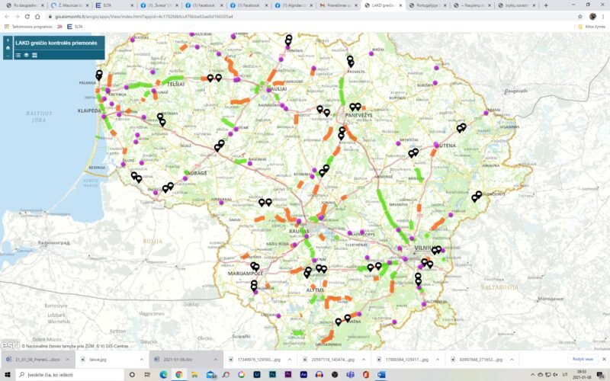Expand options for the 17349976 jpg download
The height and width of the screenshot is (381, 610).
[x=290, y=360]
